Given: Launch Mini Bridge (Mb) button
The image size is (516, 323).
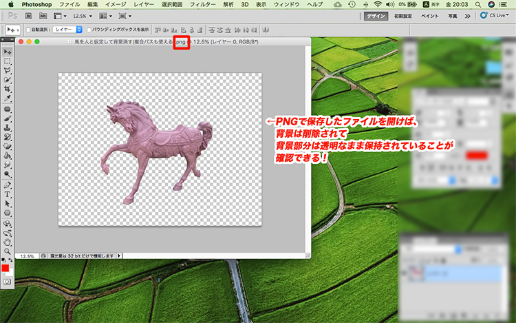Looking at the screenshot, I should (43, 16).
